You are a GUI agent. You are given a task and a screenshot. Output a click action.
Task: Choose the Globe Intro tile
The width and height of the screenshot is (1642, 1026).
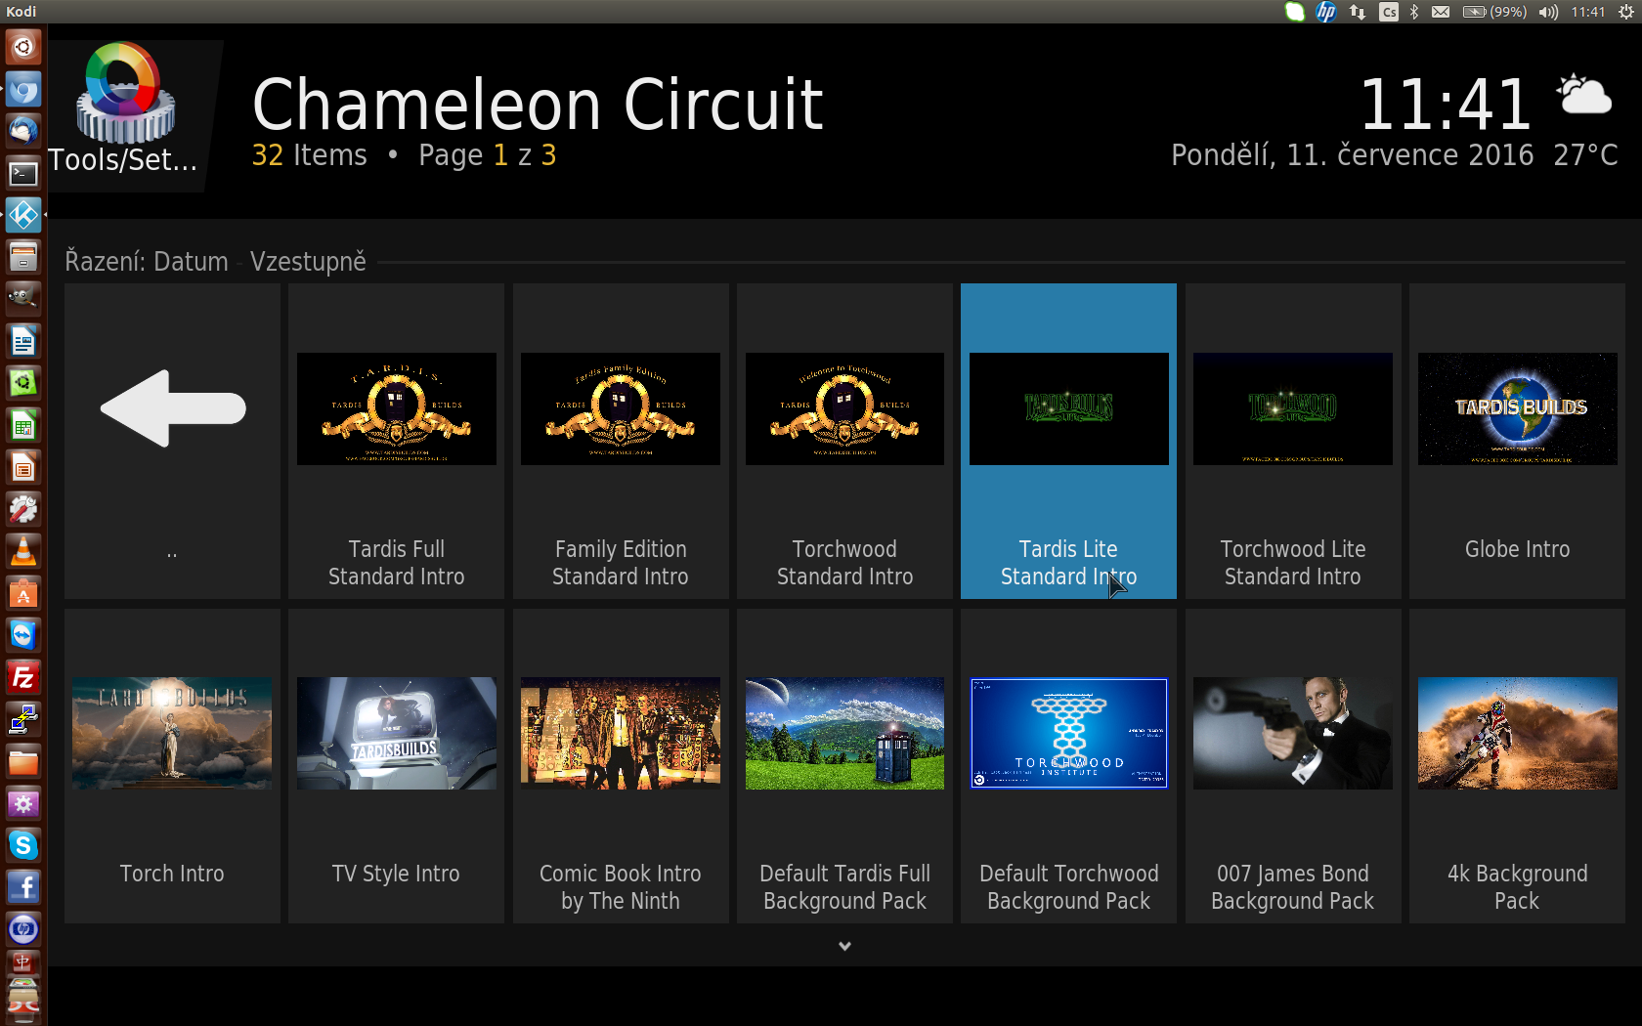(x=1517, y=440)
